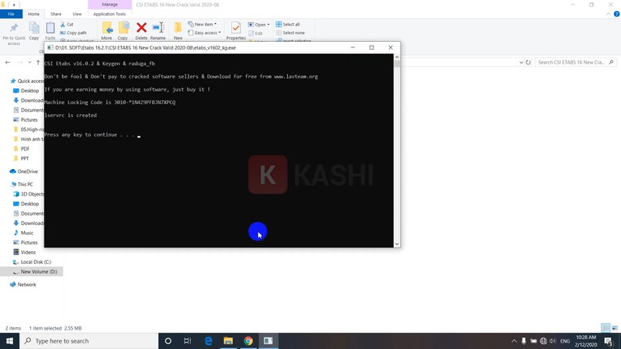
Task: Click the Select all button
Action: click(290, 24)
